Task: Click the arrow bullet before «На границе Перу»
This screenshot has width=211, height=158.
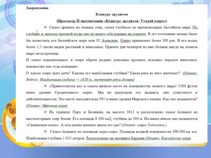Action: tap(45, 112)
